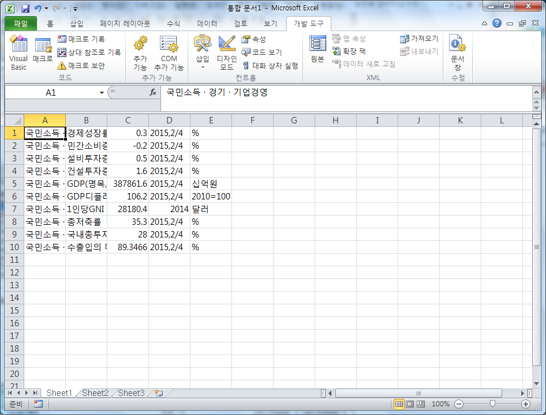
Task: Click 코드 보기 to view code
Action: coord(264,52)
